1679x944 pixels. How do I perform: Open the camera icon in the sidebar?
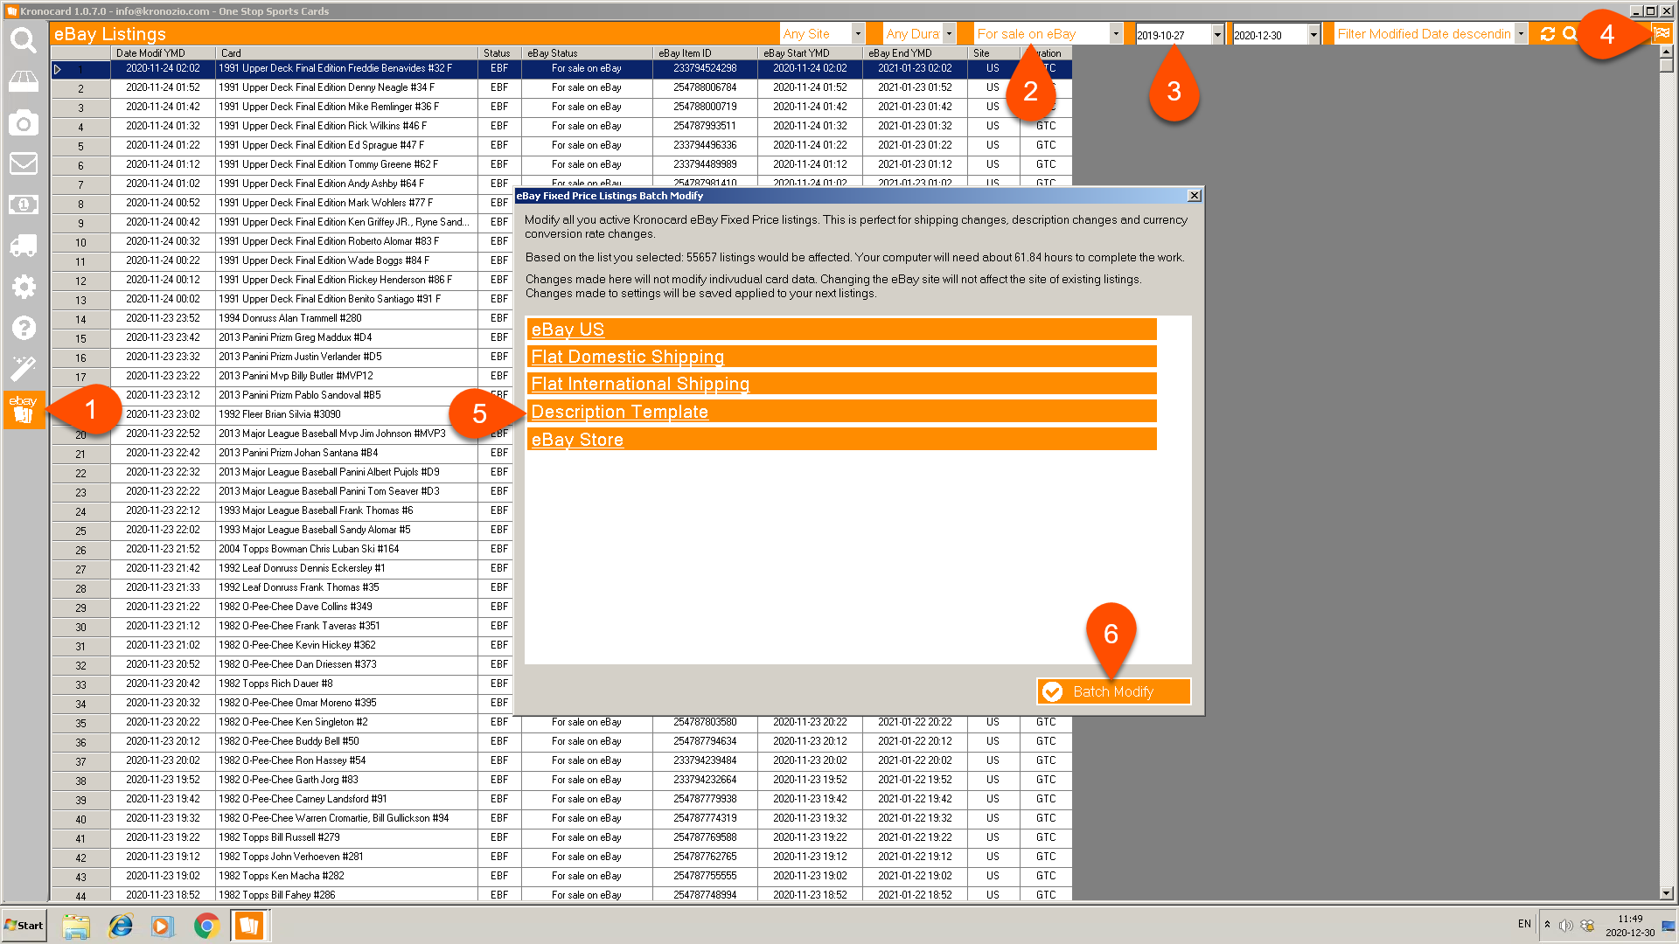pos(24,122)
